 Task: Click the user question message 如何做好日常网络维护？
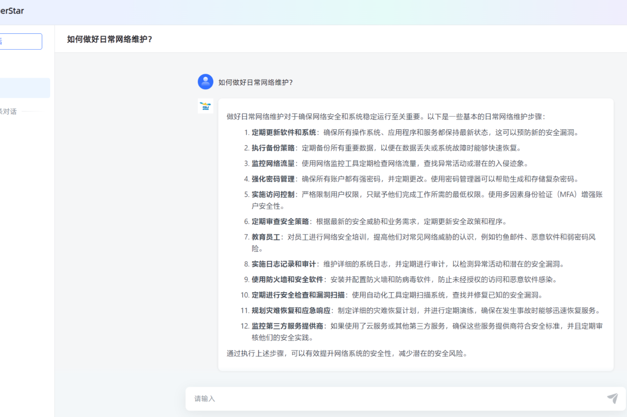click(x=256, y=82)
